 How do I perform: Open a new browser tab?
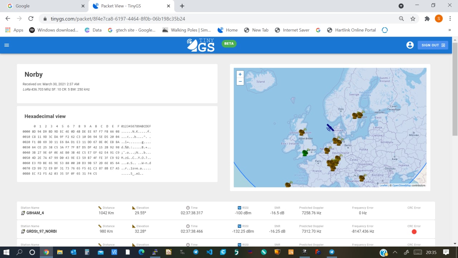pos(182,6)
